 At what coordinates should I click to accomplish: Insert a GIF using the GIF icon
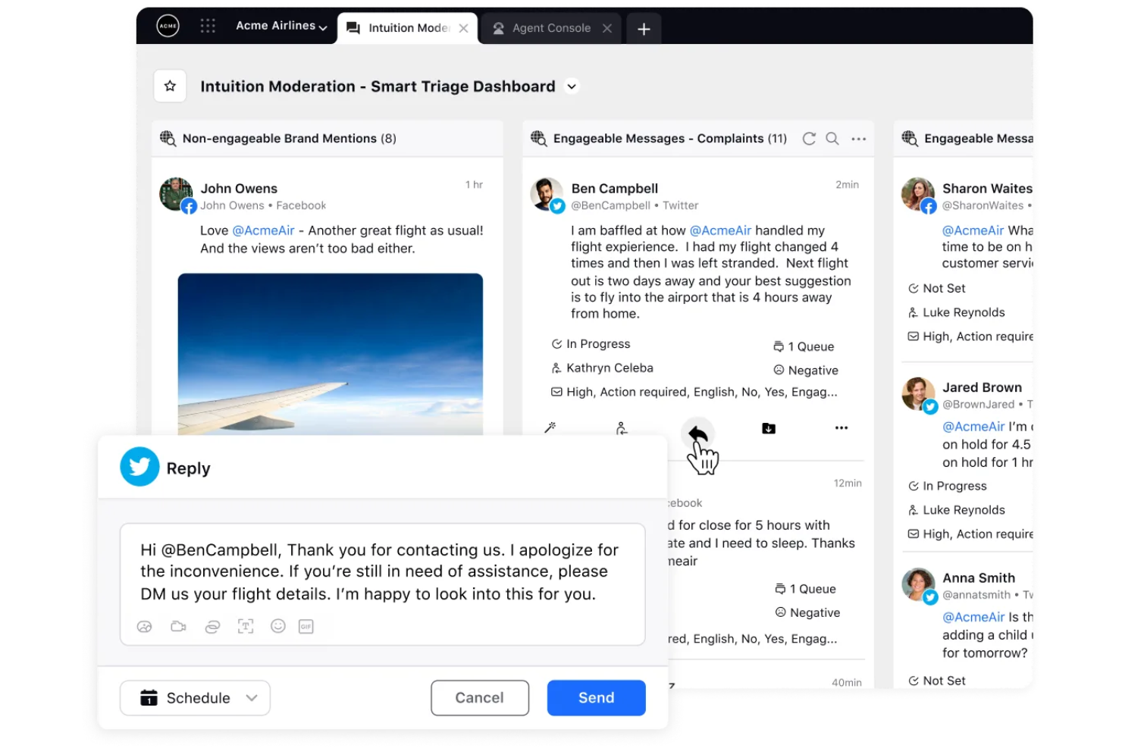pyautogui.click(x=306, y=626)
